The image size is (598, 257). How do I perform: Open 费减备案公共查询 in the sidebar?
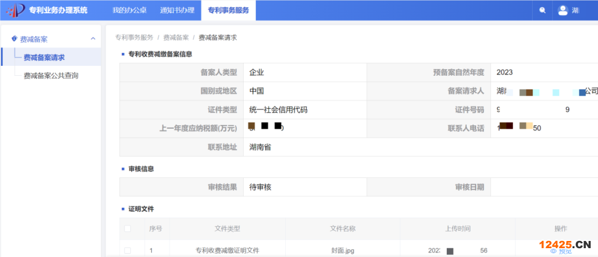point(51,76)
